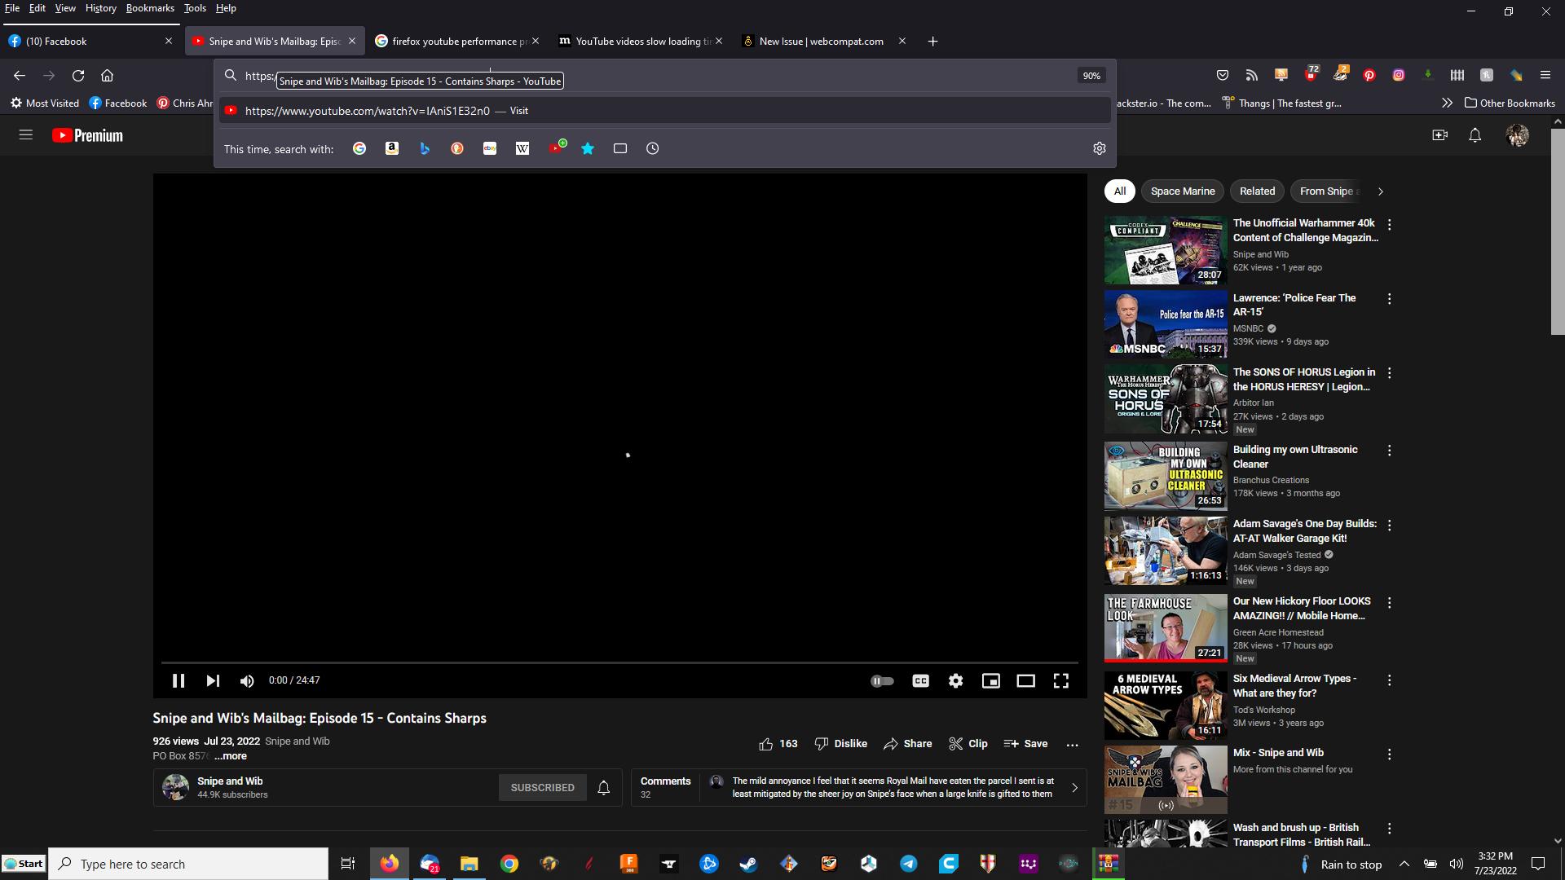The height and width of the screenshot is (880, 1565).
Task: Go to YouTube Premium home logo
Action: 87,135
